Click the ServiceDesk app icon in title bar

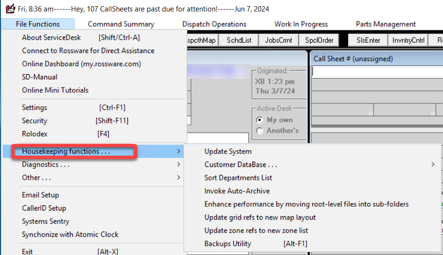[10, 9]
